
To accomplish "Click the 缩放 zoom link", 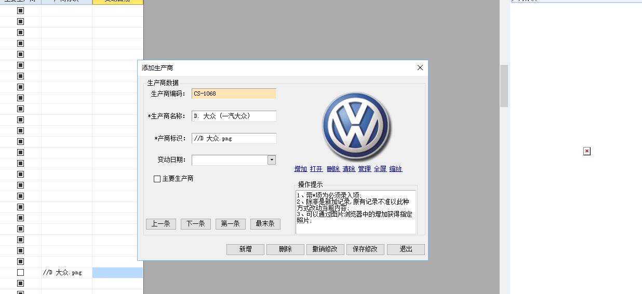I will pos(396,169).
